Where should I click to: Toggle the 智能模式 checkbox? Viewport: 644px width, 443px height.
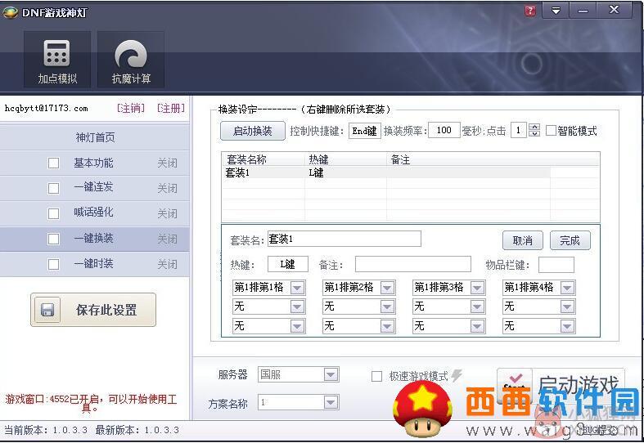(551, 131)
